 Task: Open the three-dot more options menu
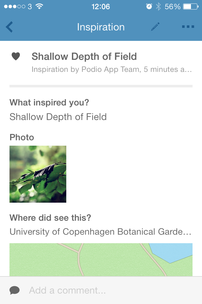point(188,27)
